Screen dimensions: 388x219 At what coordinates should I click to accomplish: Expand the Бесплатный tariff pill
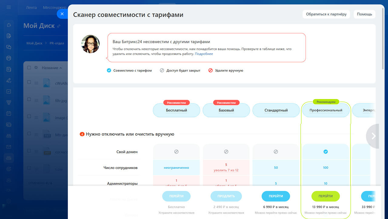[x=176, y=110]
